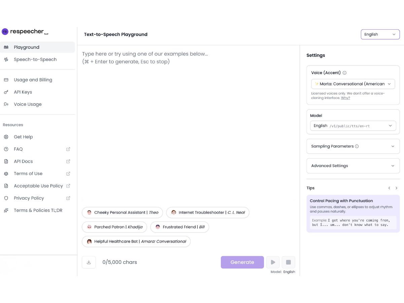Image resolution: width=404 pixels, height=303 pixels.
Task: Open the Playground page
Action: [x=37, y=47]
